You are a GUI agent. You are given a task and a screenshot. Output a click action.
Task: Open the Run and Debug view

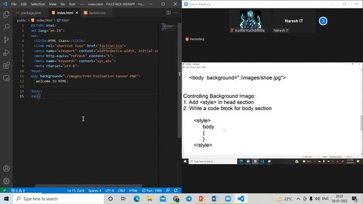coord(6,53)
